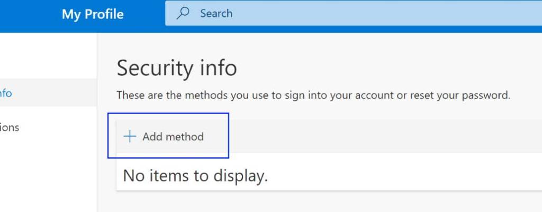Click the "Search" placeholder text

(x=216, y=13)
